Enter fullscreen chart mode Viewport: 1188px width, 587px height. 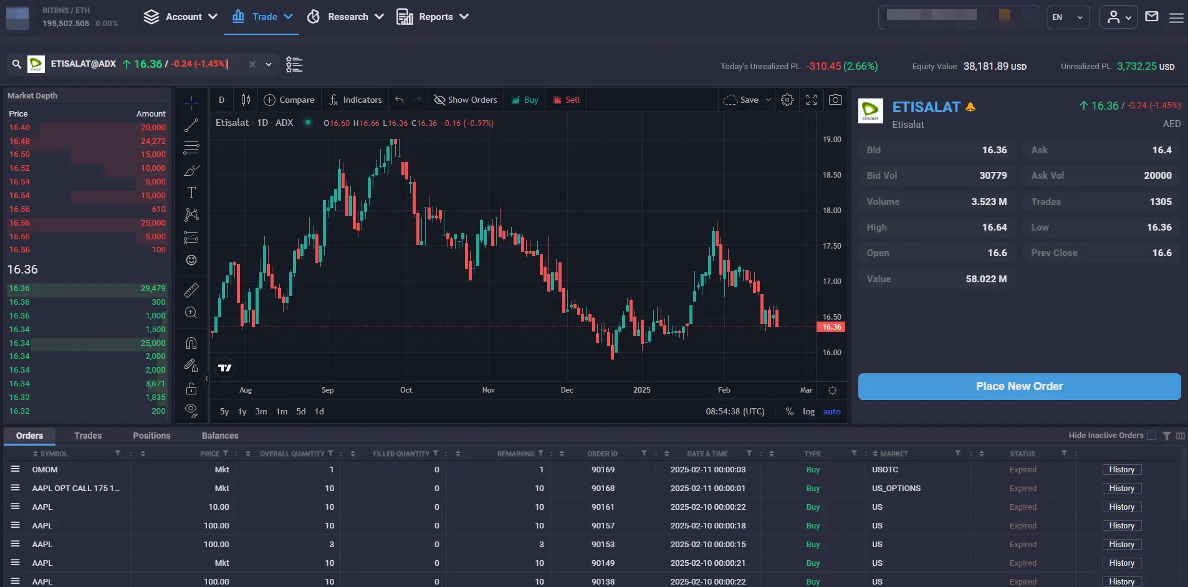click(812, 100)
